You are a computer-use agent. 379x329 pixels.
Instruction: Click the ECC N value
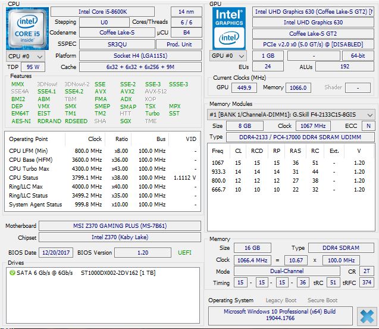[368, 126]
